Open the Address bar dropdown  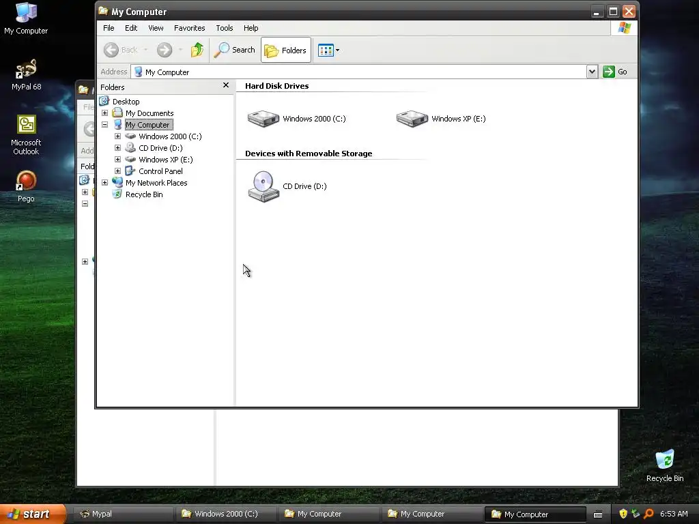click(592, 72)
